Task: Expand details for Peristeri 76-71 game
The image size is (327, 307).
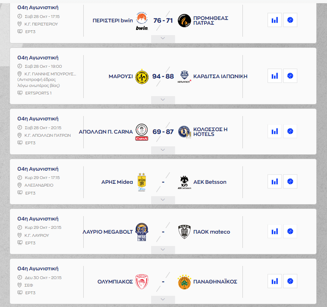Action: pyautogui.click(x=163, y=39)
